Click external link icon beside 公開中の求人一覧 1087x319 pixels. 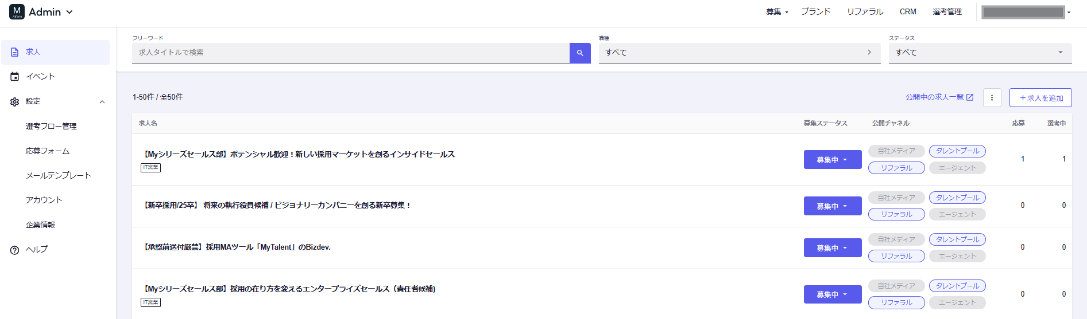970,97
